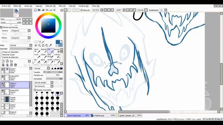The height and width of the screenshot is (125, 223).
Task: Create a new linework layer
Action: [7, 61]
